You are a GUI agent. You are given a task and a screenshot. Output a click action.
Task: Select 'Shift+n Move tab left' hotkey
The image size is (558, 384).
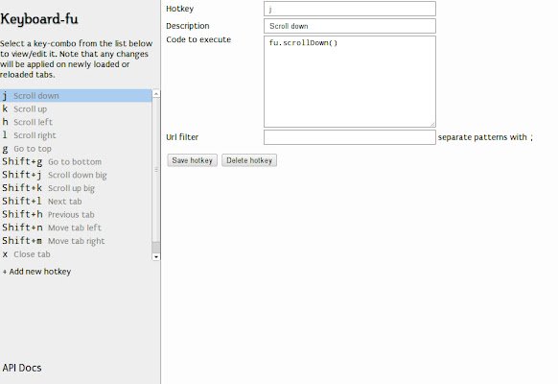(x=76, y=228)
